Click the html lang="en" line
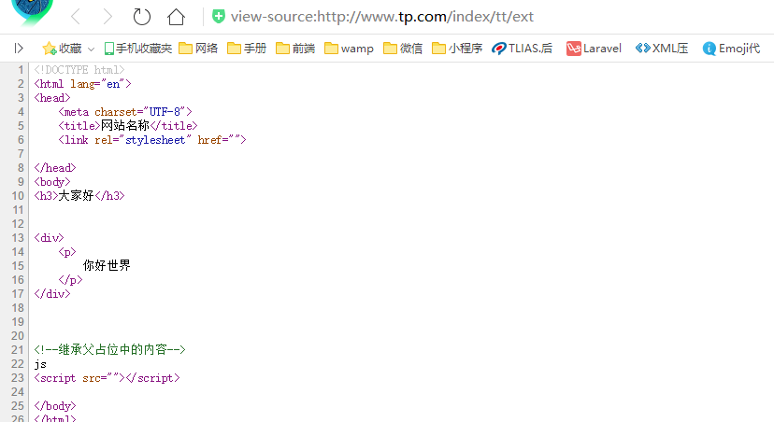Screen dimensions: 774x422 pos(82,84)
